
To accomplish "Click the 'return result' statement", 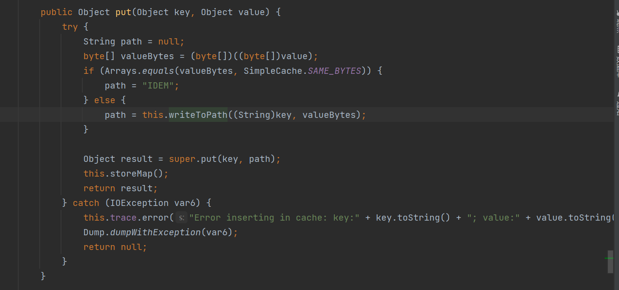I will (x=121, y=188).
